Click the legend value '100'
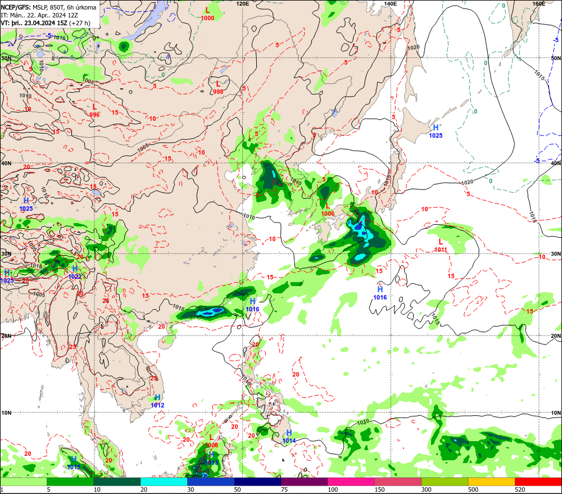 pyautogui.click(x=333, y=490)
